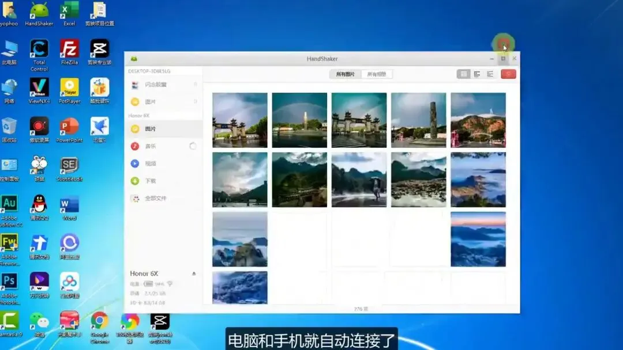Select the 所有图片 tab

(346, 74)
